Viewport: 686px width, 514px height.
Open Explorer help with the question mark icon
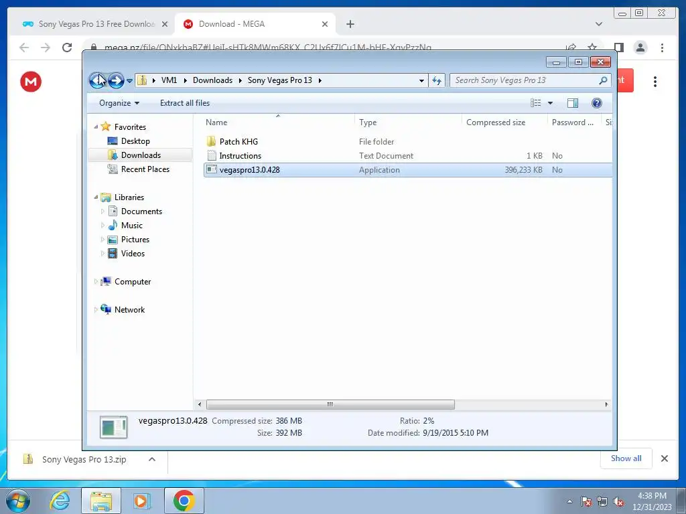click(596, 102)
